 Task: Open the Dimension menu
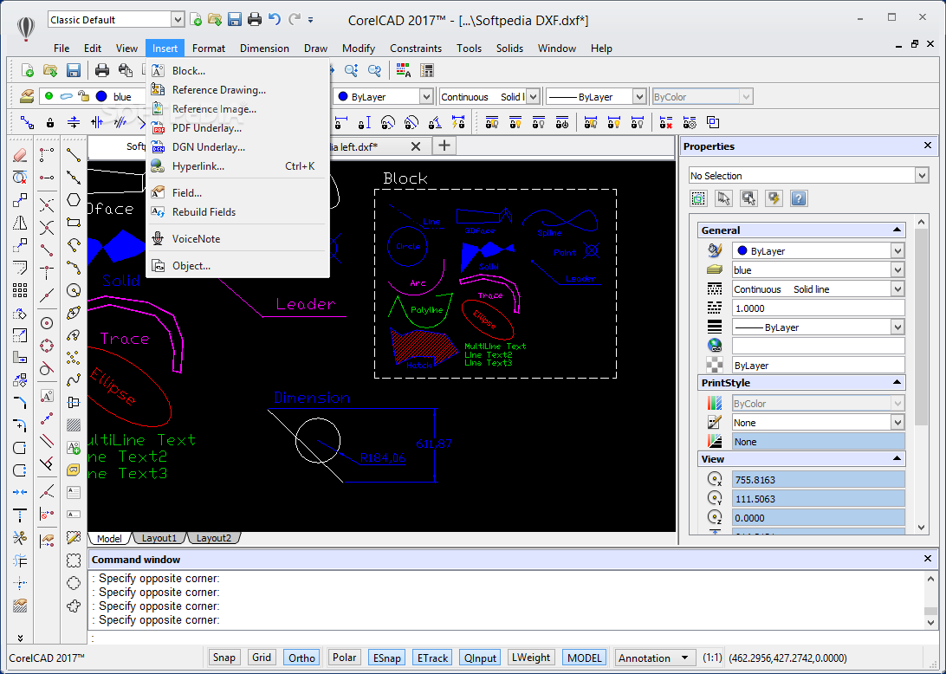coord(264,49)
